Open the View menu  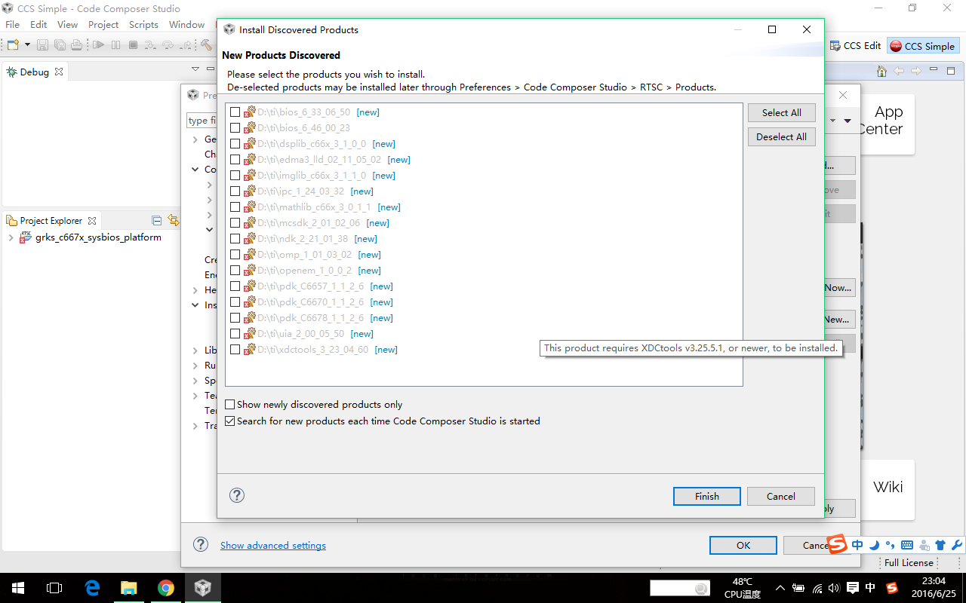[67, 24]
